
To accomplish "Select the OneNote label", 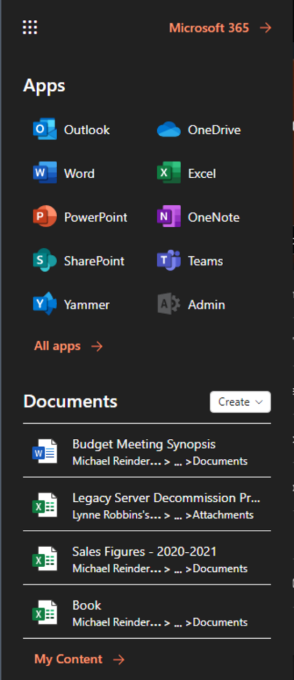I will [214, 217].
